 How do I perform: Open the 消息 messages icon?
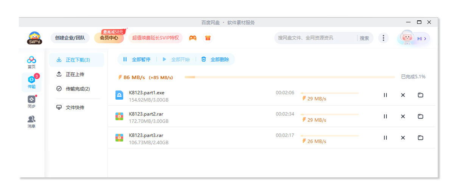31,122
